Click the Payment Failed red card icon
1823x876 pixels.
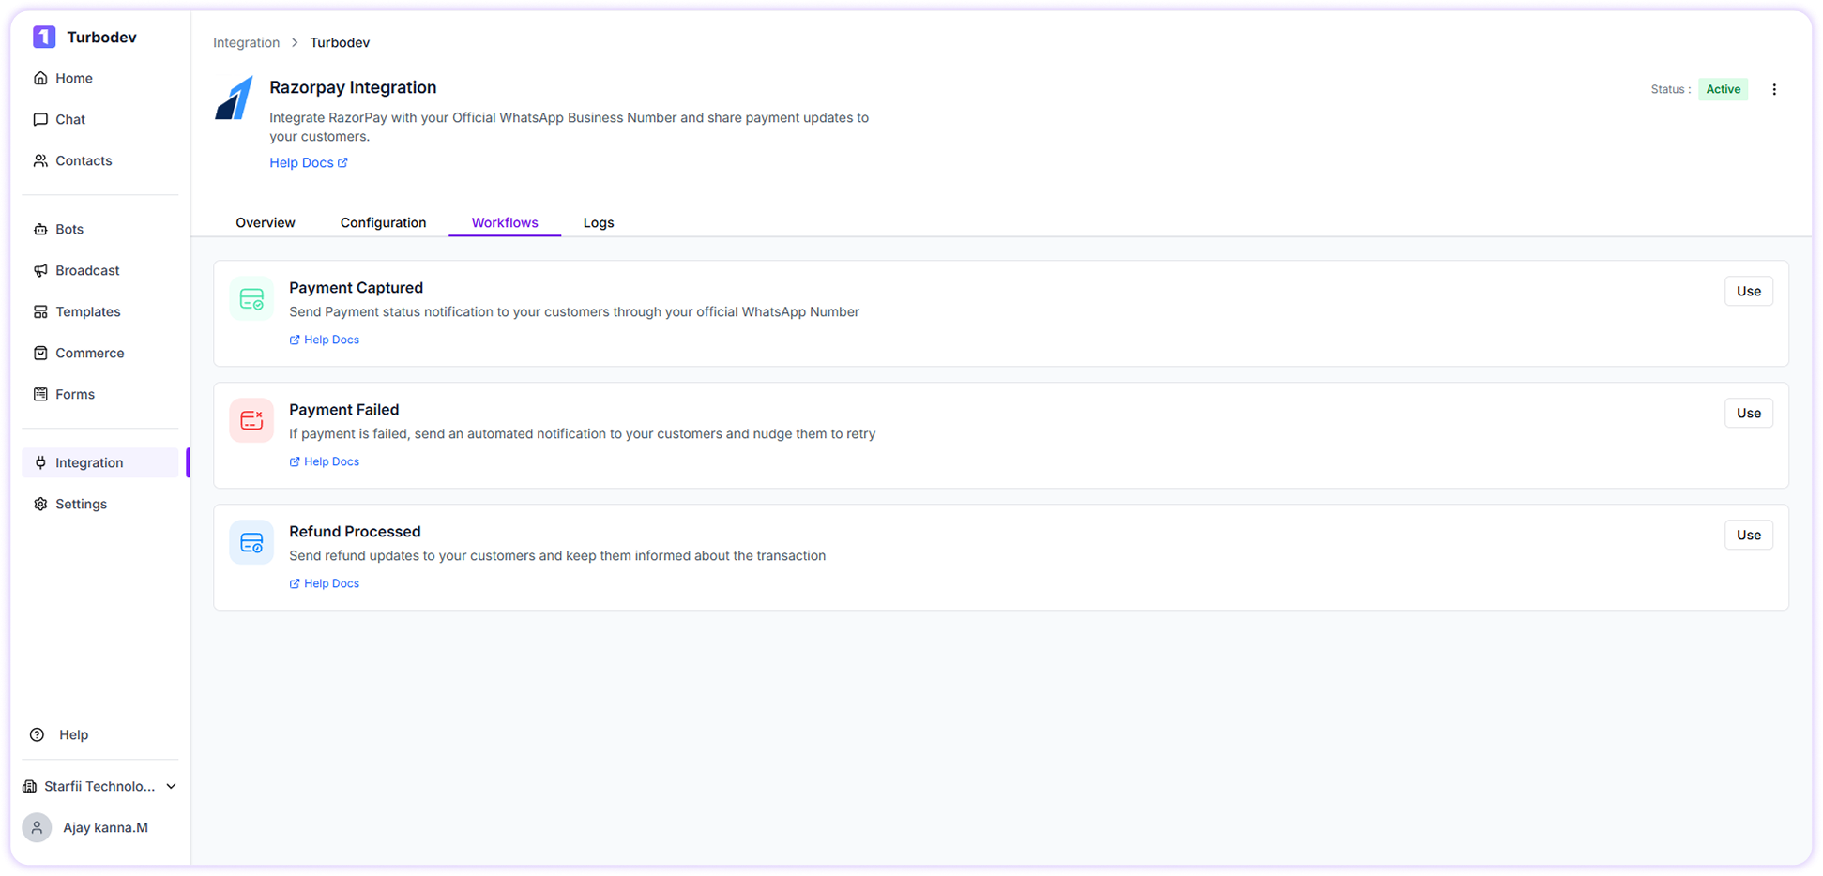[251, 420]
